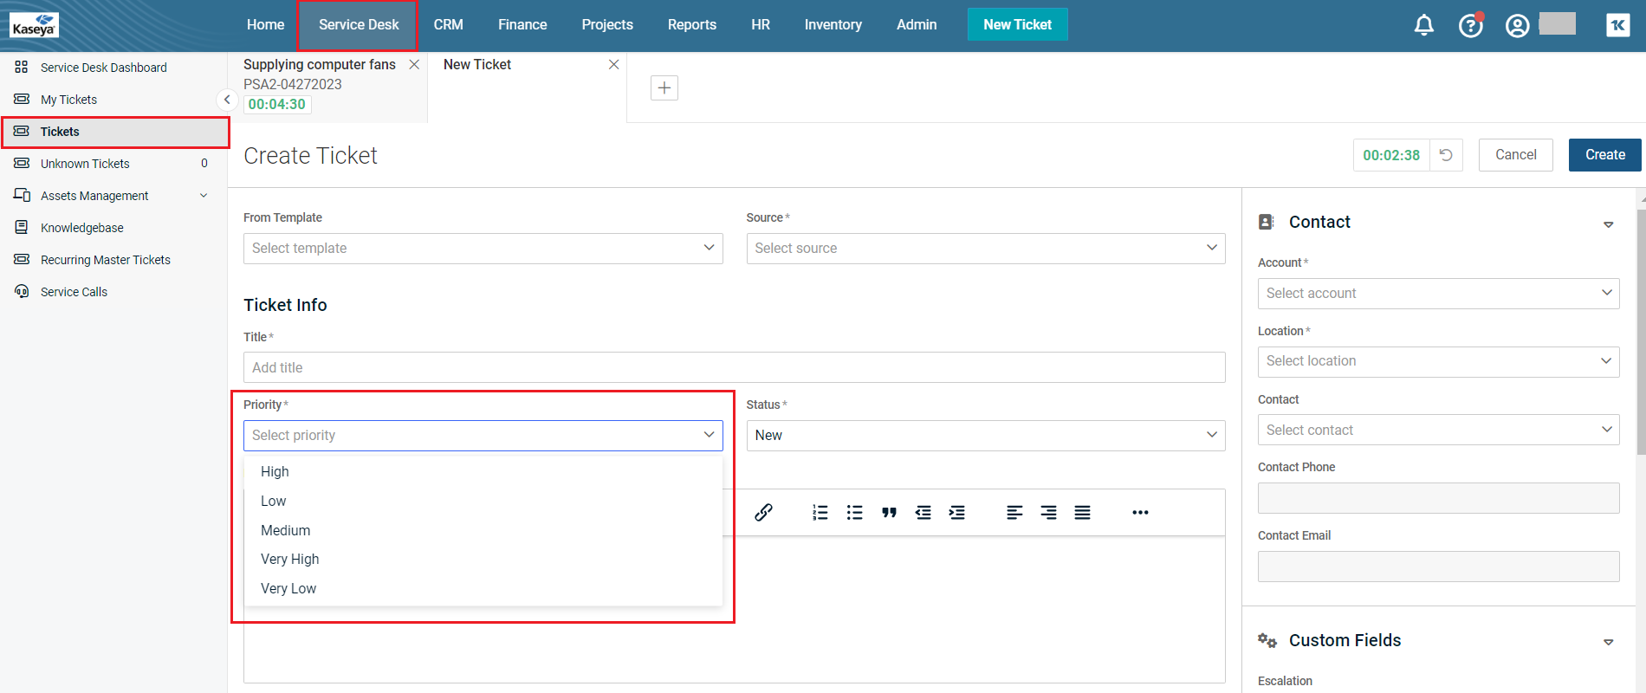Collapse the Contact section
This screenshot has width=1646, height=693.
1608,223
